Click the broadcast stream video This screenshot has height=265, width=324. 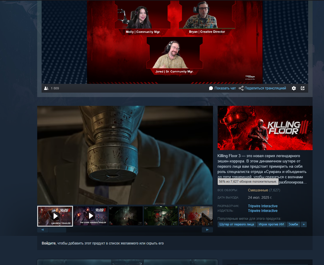pyautogui.click(x=175, y=42)
